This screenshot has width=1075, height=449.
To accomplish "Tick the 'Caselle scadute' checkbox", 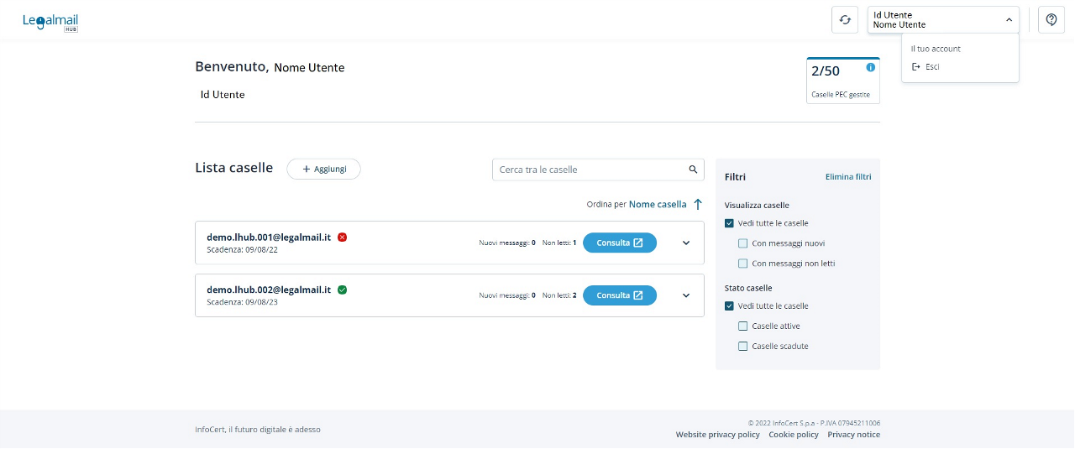I will (x=742, y=347).
